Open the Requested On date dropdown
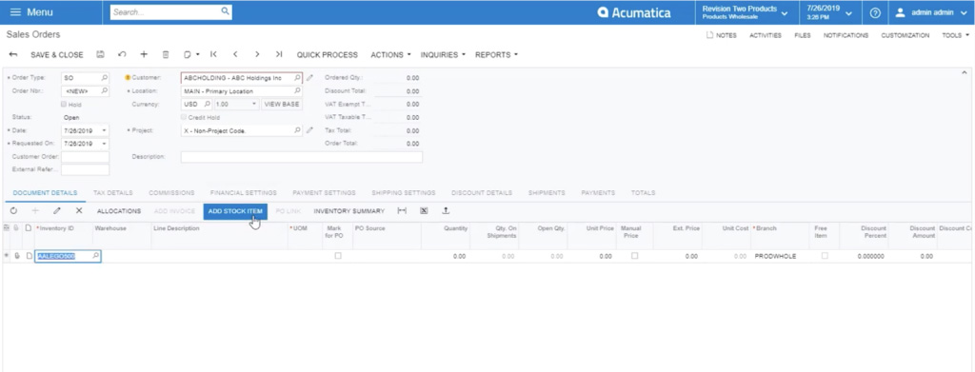This screenshot has height=372, width=975. (x=104, y=144)
